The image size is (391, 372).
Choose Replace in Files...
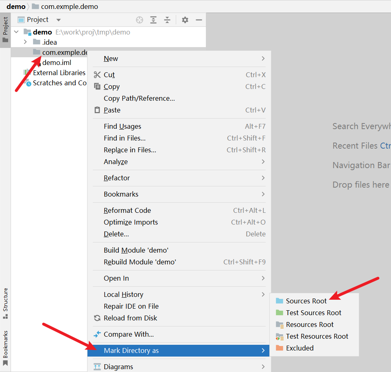179,150
